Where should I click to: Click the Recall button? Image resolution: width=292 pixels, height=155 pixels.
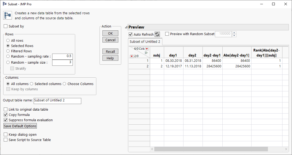point(110,51)
